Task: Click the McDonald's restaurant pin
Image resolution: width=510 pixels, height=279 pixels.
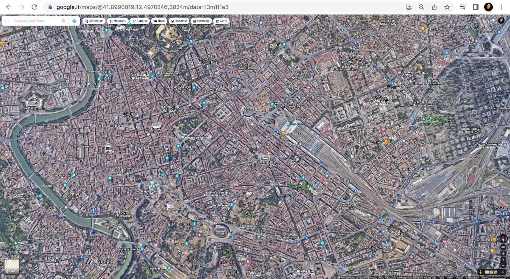Action: [x=283, y=134]
